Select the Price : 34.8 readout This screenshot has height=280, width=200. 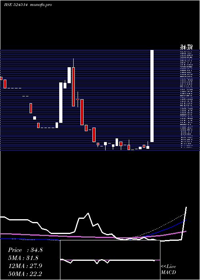25,250
